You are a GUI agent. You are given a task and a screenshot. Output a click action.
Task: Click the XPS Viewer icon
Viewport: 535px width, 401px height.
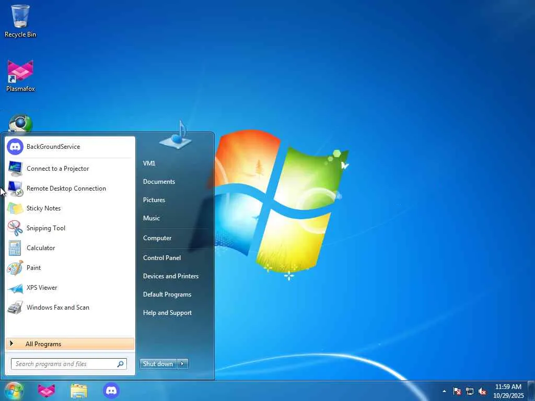click(15, 288)
